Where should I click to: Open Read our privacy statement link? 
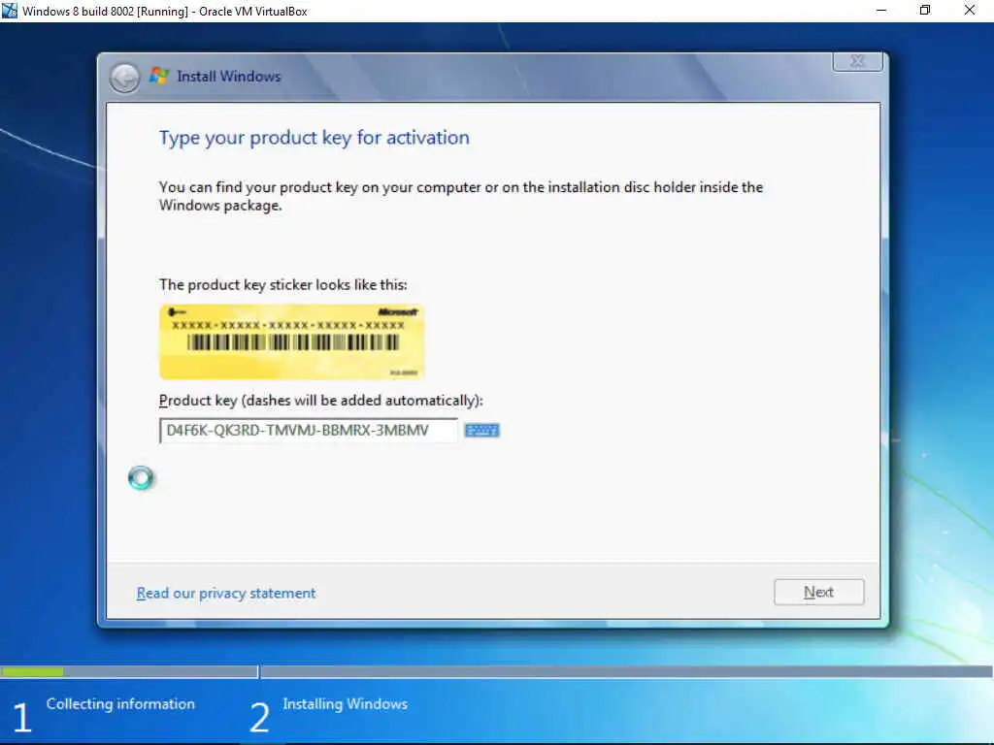[x=225, y=593]
